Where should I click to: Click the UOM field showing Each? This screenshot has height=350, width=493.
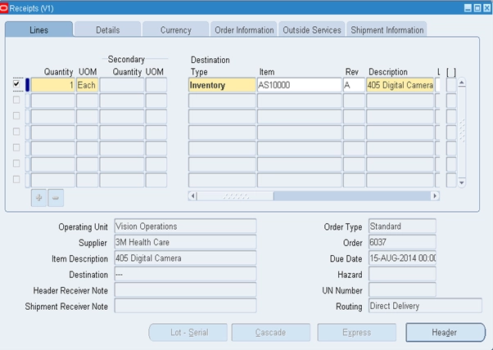pyautogui.click(x=87, y=85)
